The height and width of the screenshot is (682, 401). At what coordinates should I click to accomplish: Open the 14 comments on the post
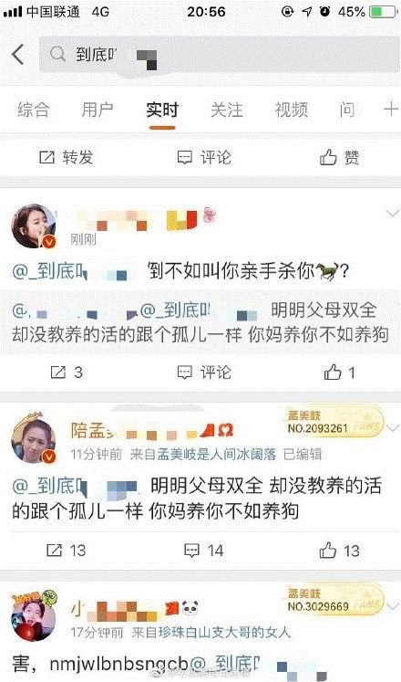(203, 551)
